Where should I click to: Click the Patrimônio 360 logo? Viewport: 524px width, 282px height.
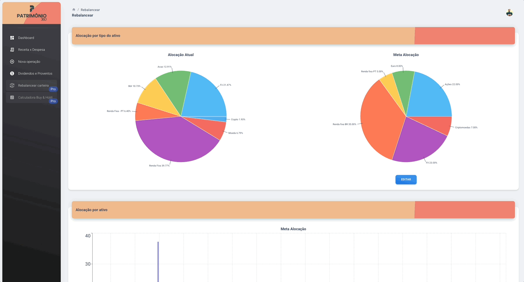32,13
